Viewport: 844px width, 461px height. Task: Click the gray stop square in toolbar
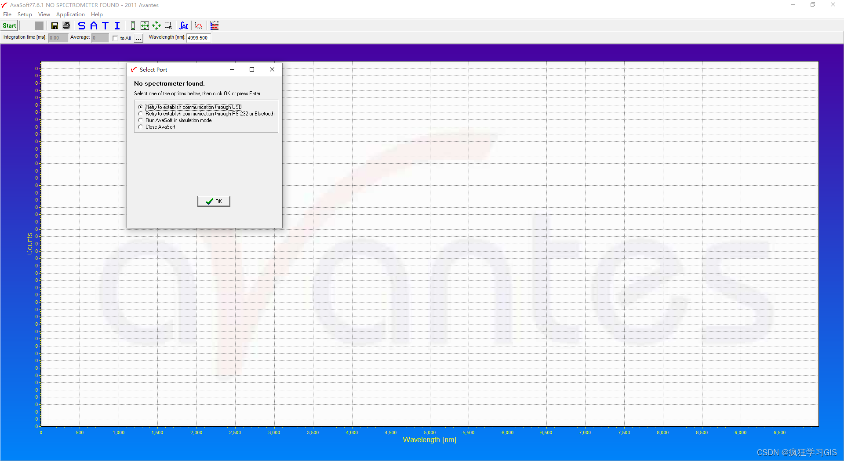pyautogui.click(x=39, y=25)
